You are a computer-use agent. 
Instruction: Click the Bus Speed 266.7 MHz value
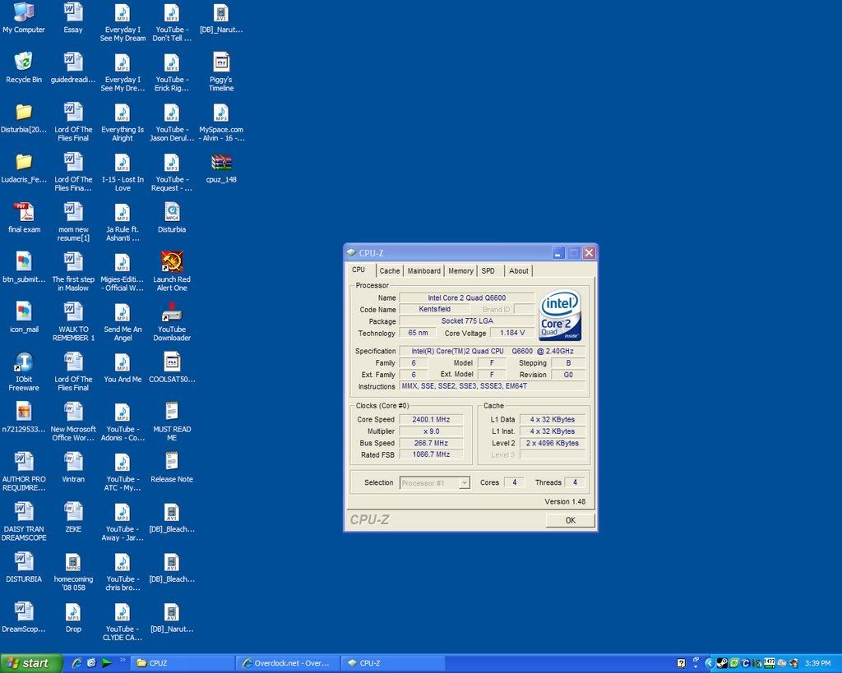click(x=431, y=443)
